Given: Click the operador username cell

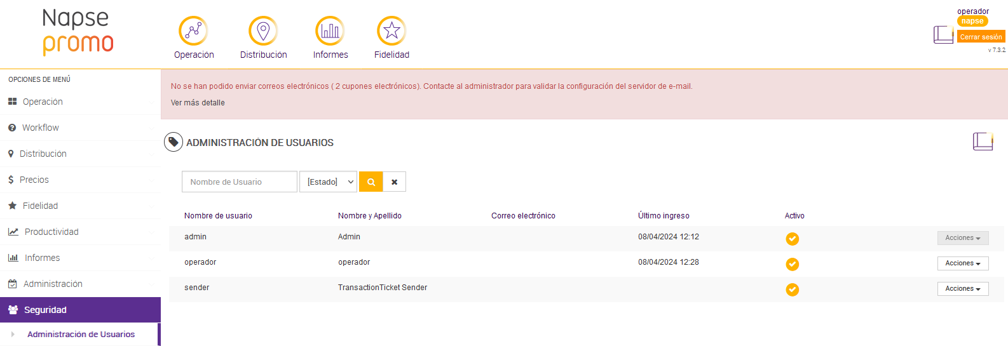Looking at the screenshot, I should point(200,262).
